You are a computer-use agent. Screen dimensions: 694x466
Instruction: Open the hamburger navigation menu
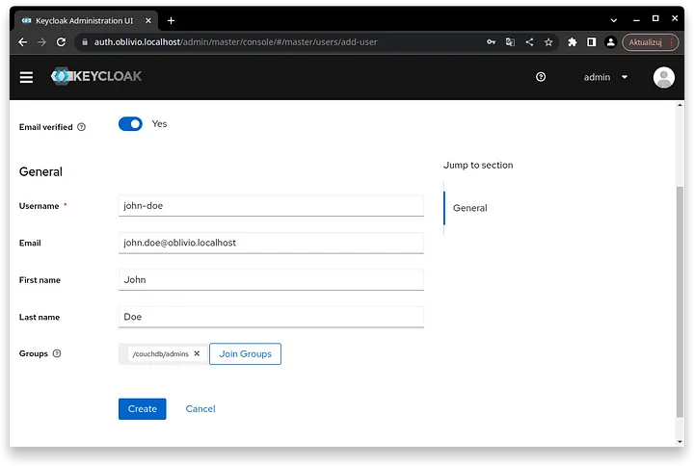pos(26,77)
